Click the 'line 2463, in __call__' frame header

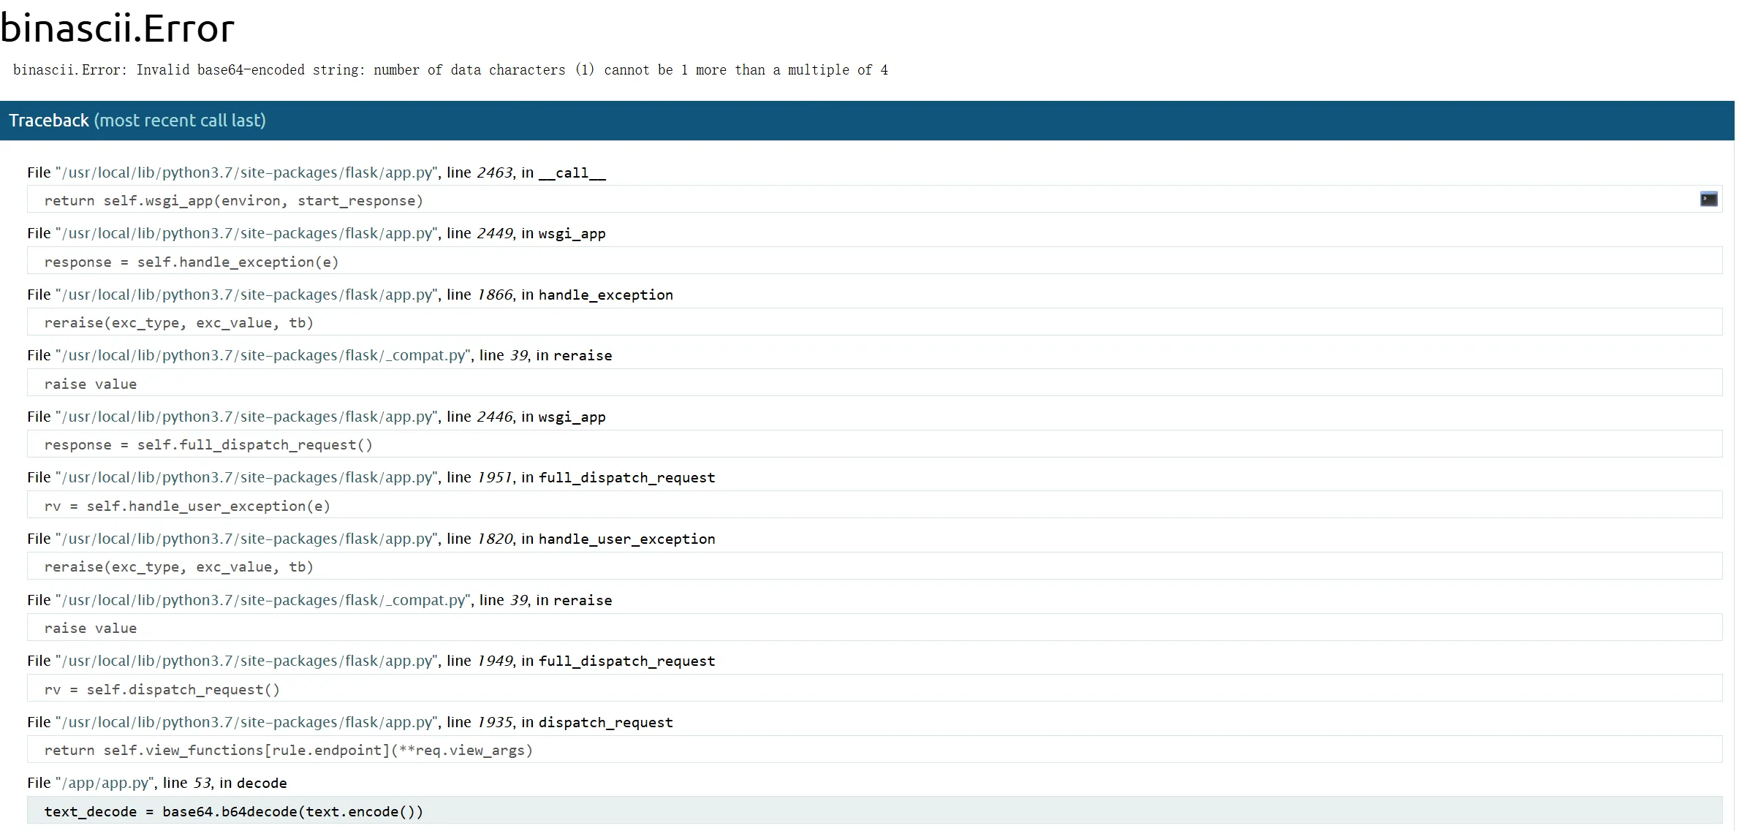(x=317, y=172)
